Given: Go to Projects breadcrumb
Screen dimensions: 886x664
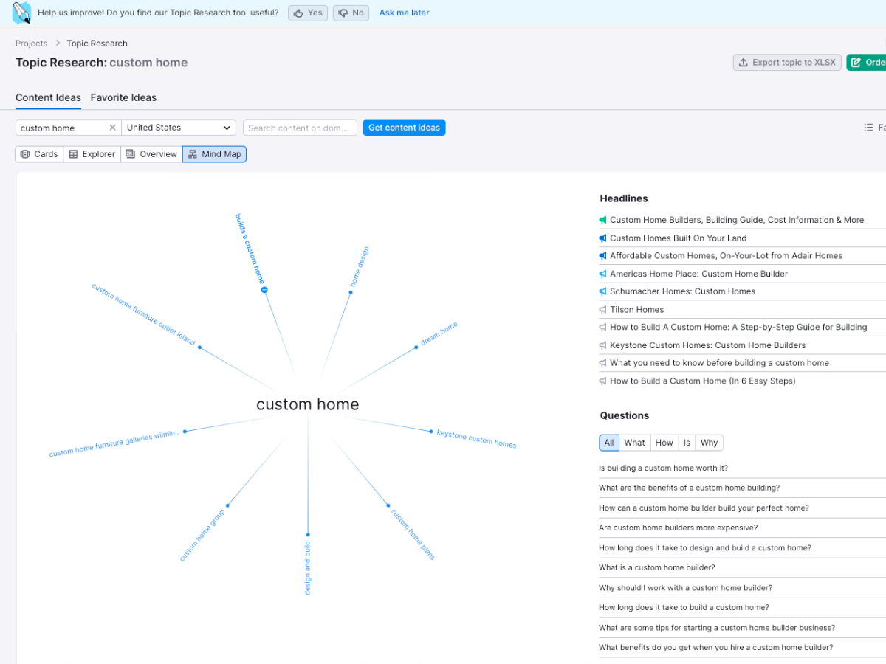Looking at the screenshot, I should pyautogui.click(x=32, y=44).
